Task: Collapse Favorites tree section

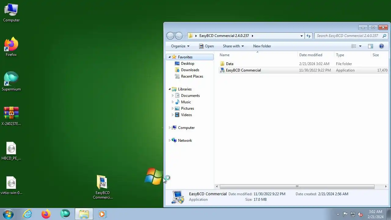Action: point(170,57)
